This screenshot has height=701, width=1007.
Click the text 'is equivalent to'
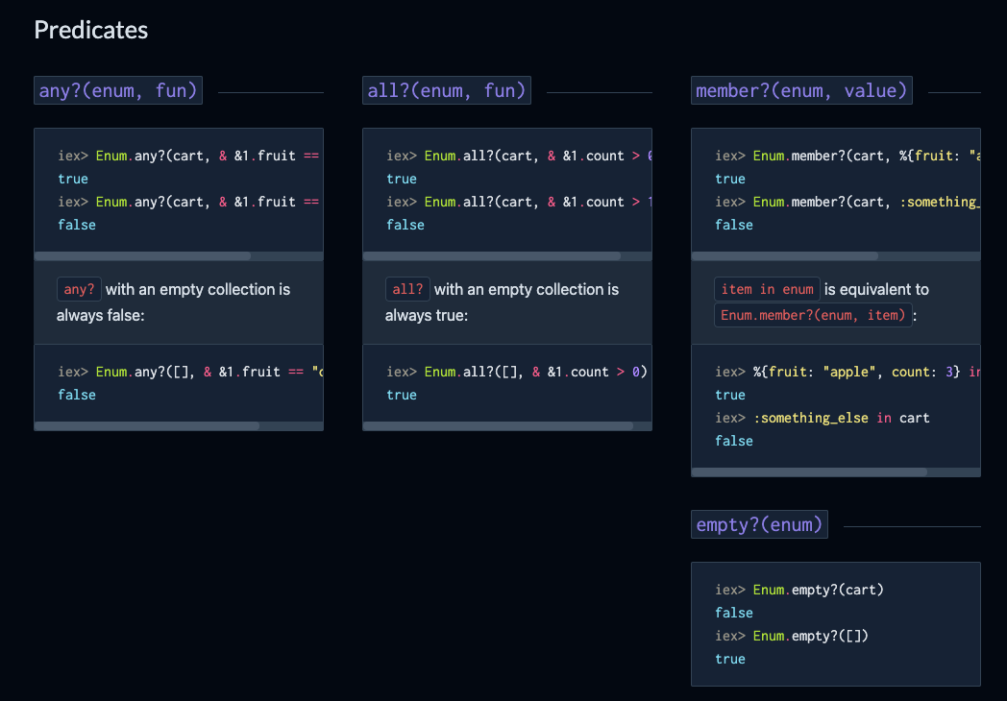pyautogui.click(x=876, y=289)
